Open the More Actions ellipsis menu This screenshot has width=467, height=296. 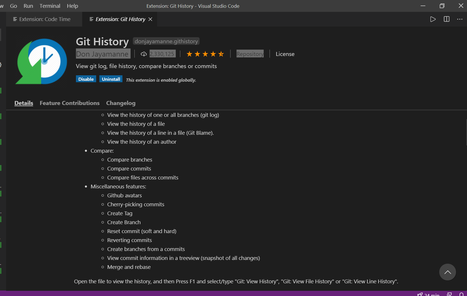coord(460,19)
